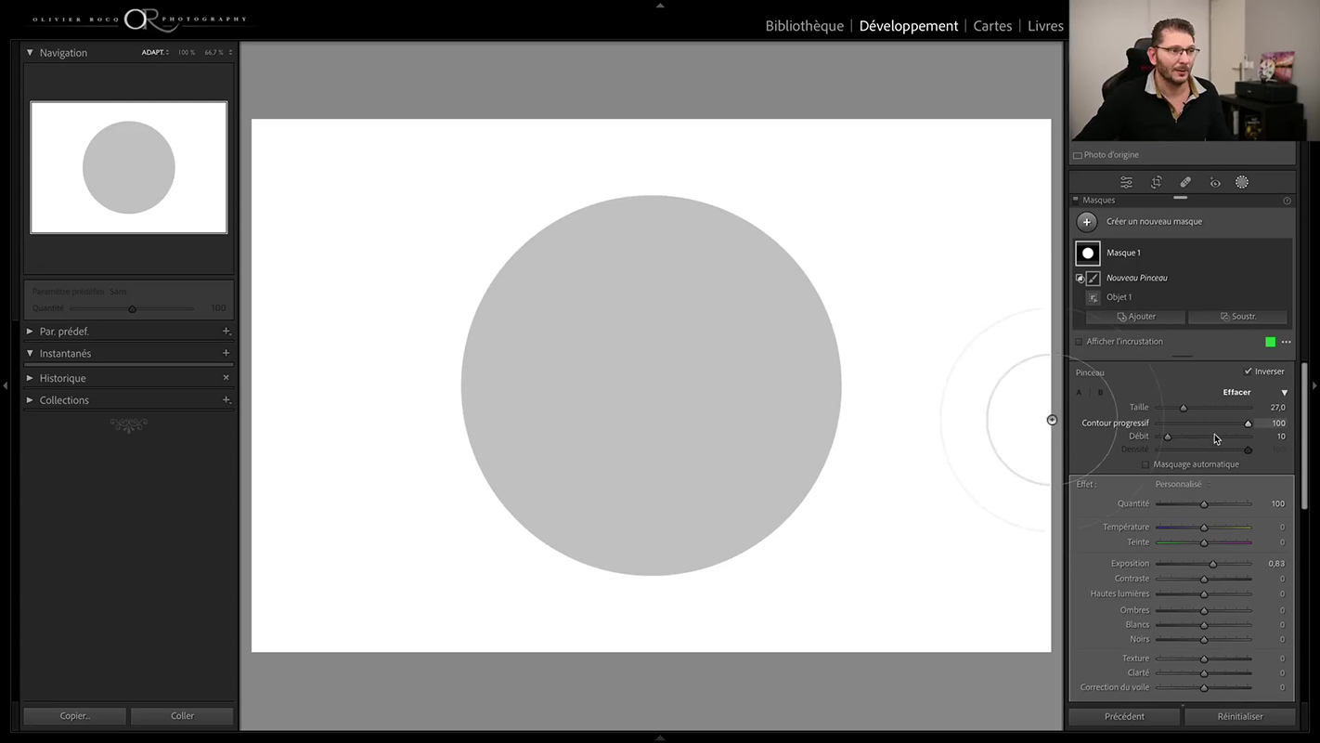Click the Réinitialiser button

click(1240, 716)
